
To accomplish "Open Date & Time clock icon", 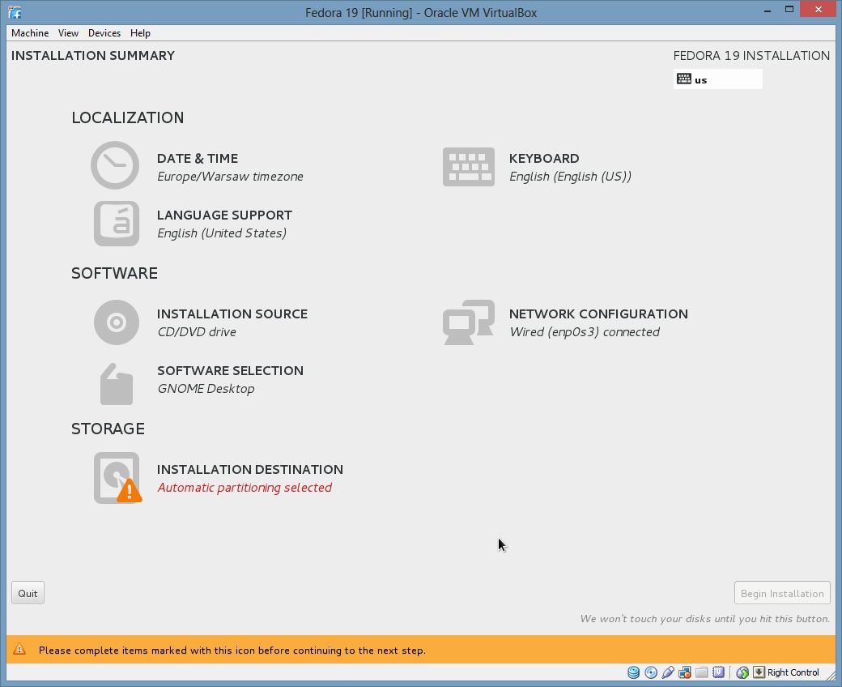I will tap(115, 165).
